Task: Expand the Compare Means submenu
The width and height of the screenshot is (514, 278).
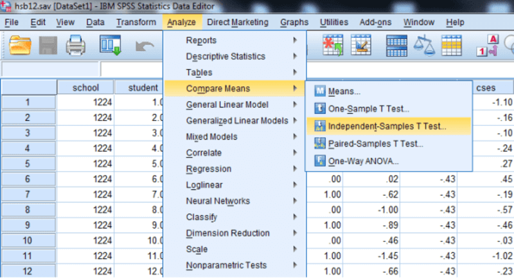Action: [235, 88]
